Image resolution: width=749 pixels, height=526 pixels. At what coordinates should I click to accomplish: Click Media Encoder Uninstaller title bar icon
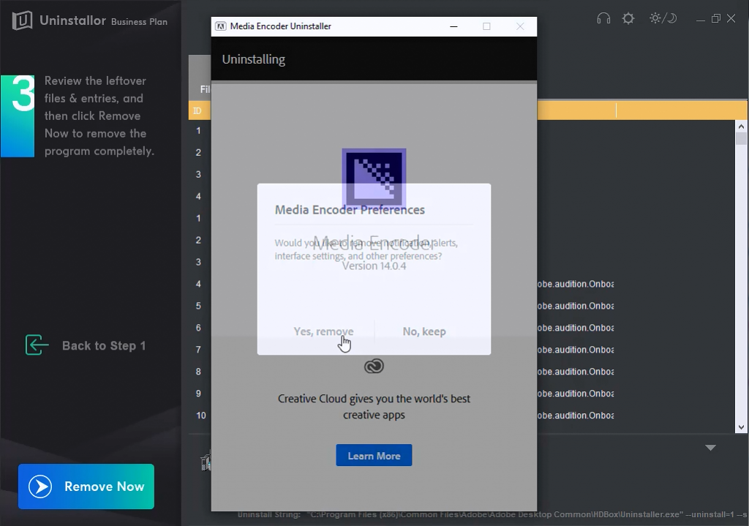click(221, 26)
